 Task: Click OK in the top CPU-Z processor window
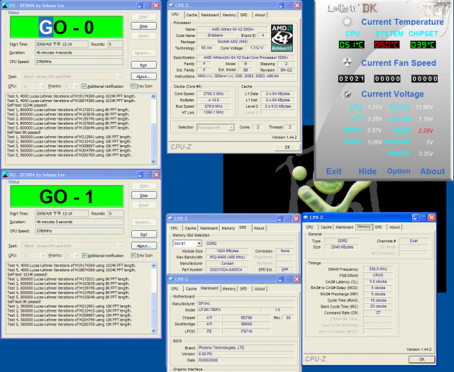(287, 147)
